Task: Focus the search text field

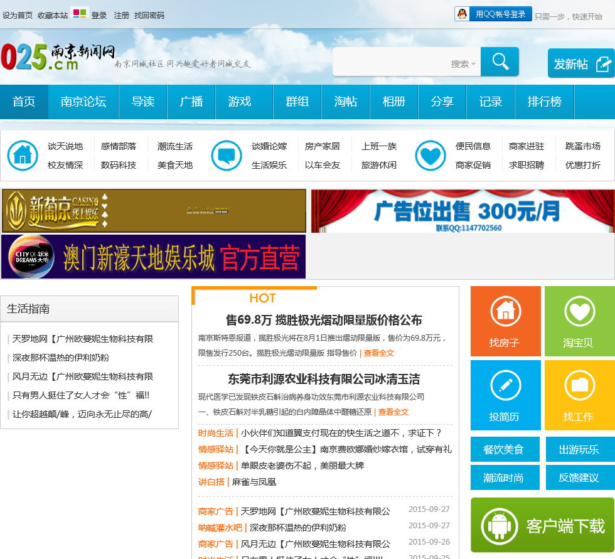Action: coord(390,62)
